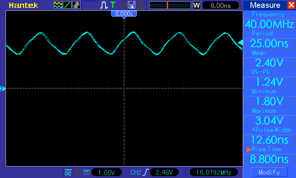296x178 pixels.
Task: Click the green T trigger status icon
Action: tap(112, 5)
